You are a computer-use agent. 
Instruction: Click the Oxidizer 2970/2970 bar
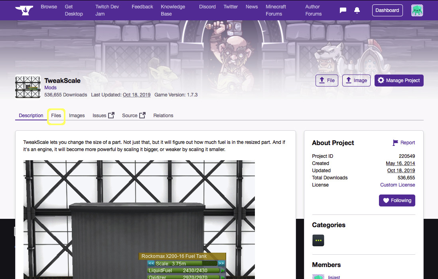183,277
